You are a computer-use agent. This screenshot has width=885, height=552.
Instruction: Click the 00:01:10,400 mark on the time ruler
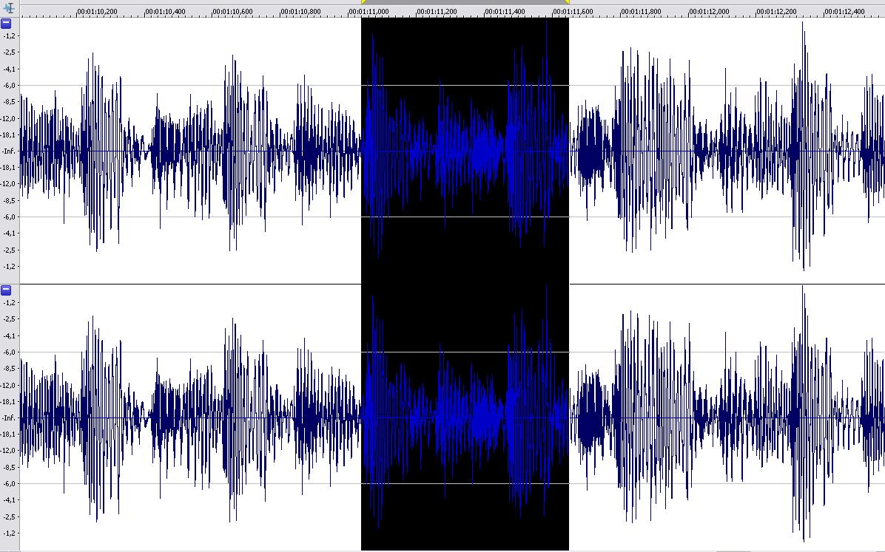[165, 11]
